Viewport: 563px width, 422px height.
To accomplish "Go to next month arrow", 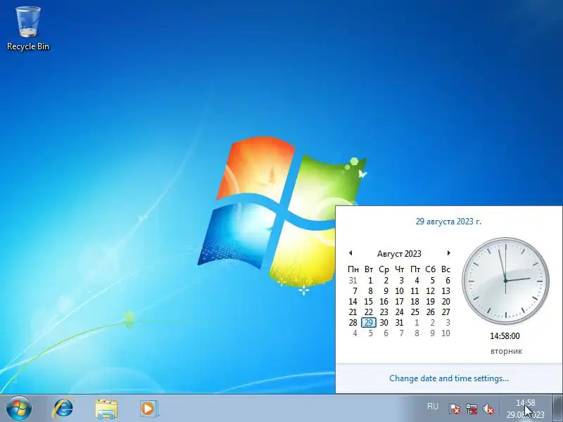I will (x=448, y=253).
